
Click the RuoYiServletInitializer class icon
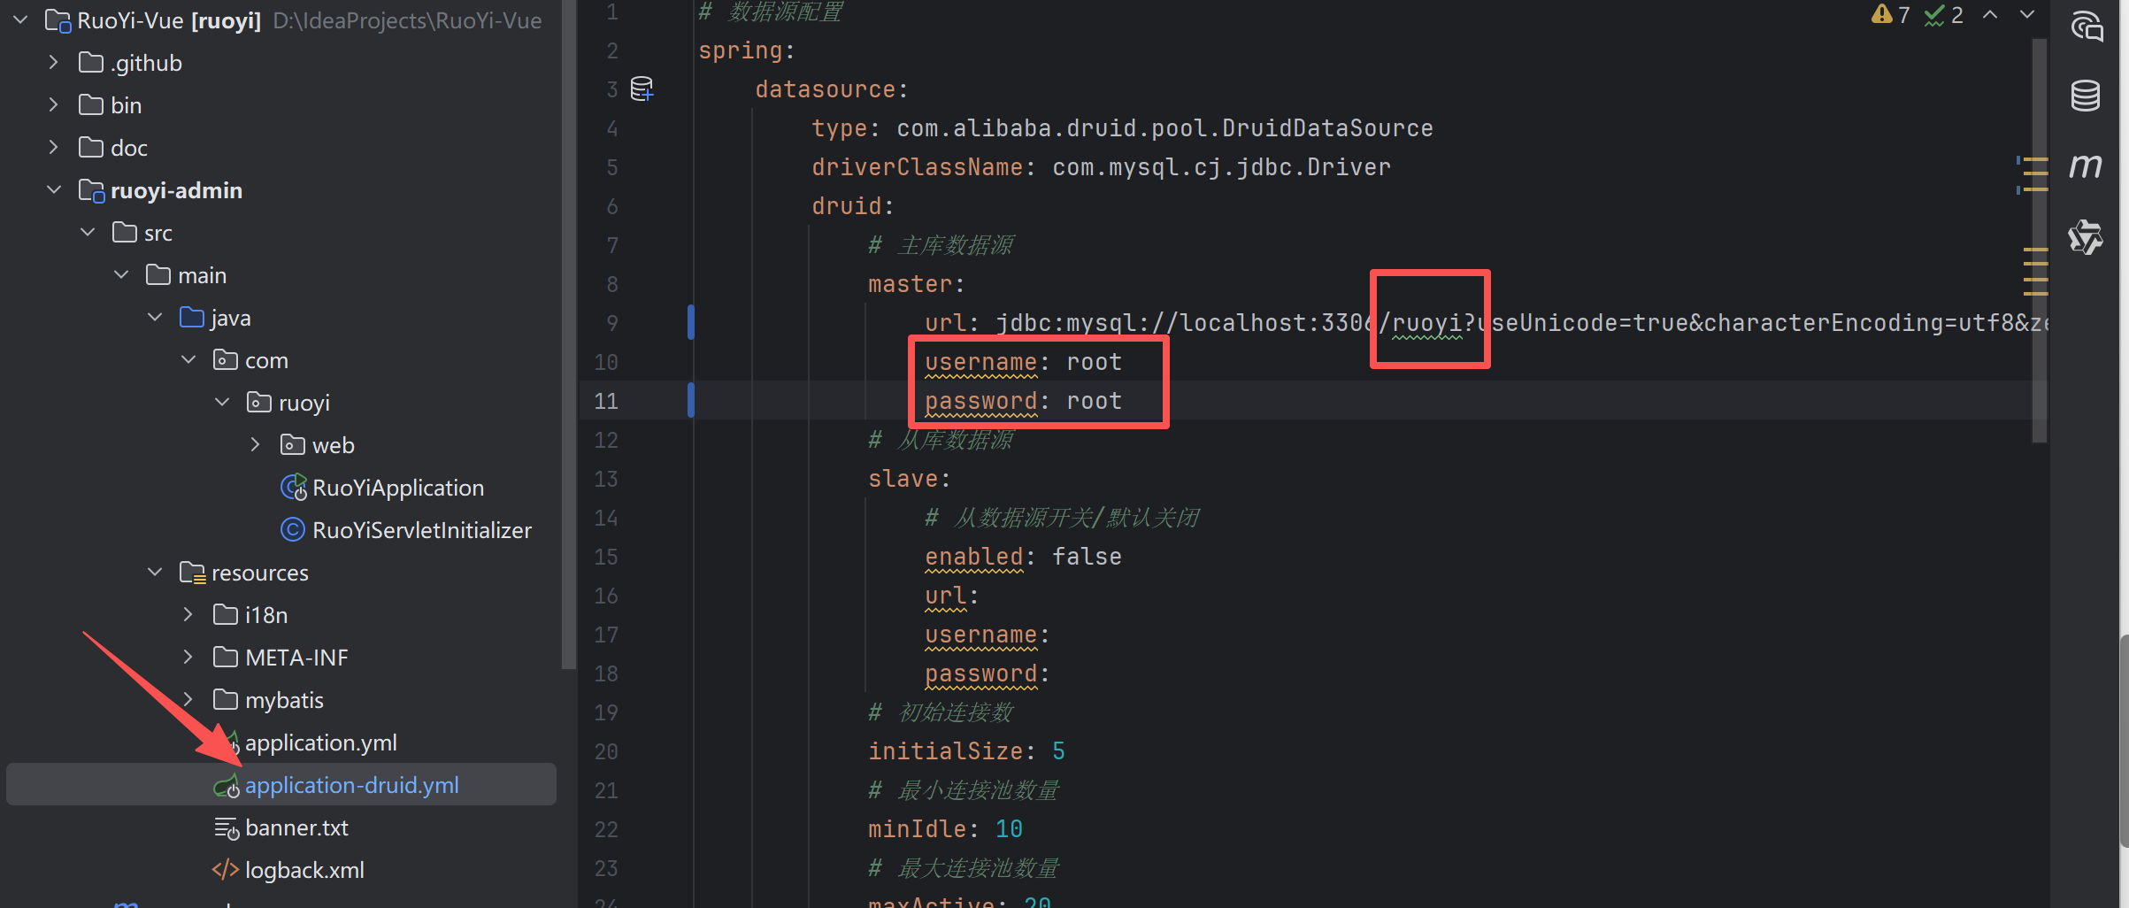[x=293, y=530]
